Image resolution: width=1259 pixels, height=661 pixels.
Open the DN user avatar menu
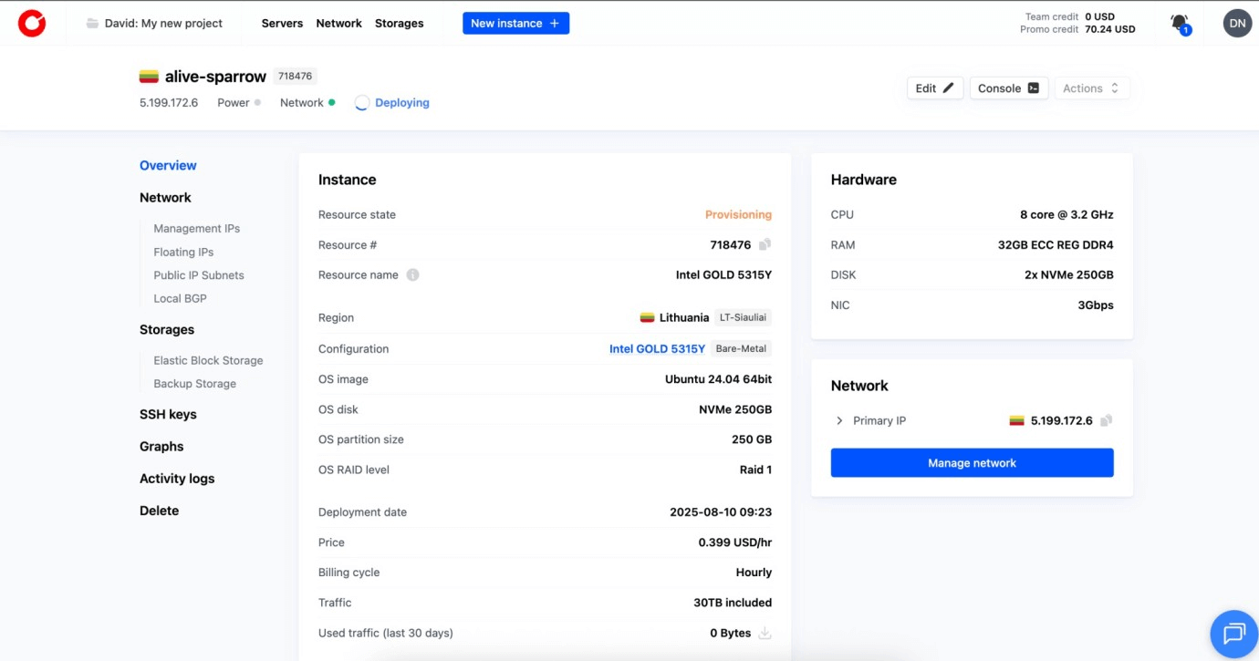pyautogui.click(x=1237, y=24)
